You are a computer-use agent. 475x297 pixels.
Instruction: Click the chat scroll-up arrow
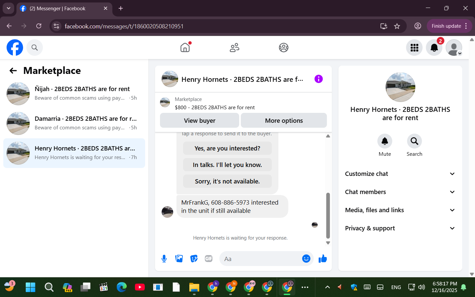pyautogui.click(x=328, y=136)
